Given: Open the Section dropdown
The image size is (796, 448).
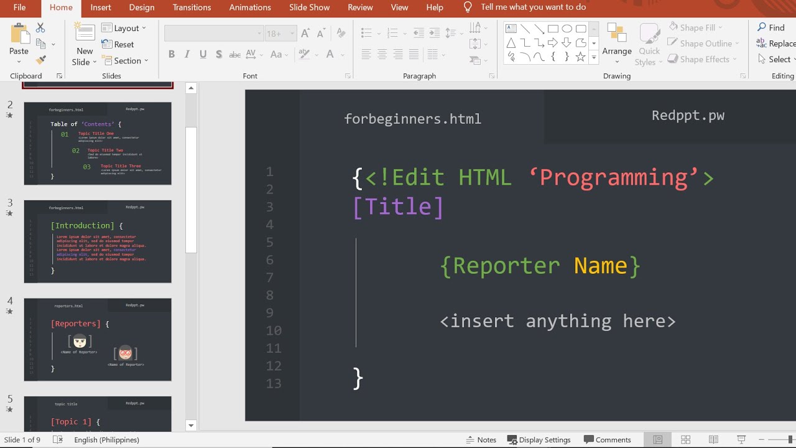Looking at the screenshot, I should click(125, 60).
